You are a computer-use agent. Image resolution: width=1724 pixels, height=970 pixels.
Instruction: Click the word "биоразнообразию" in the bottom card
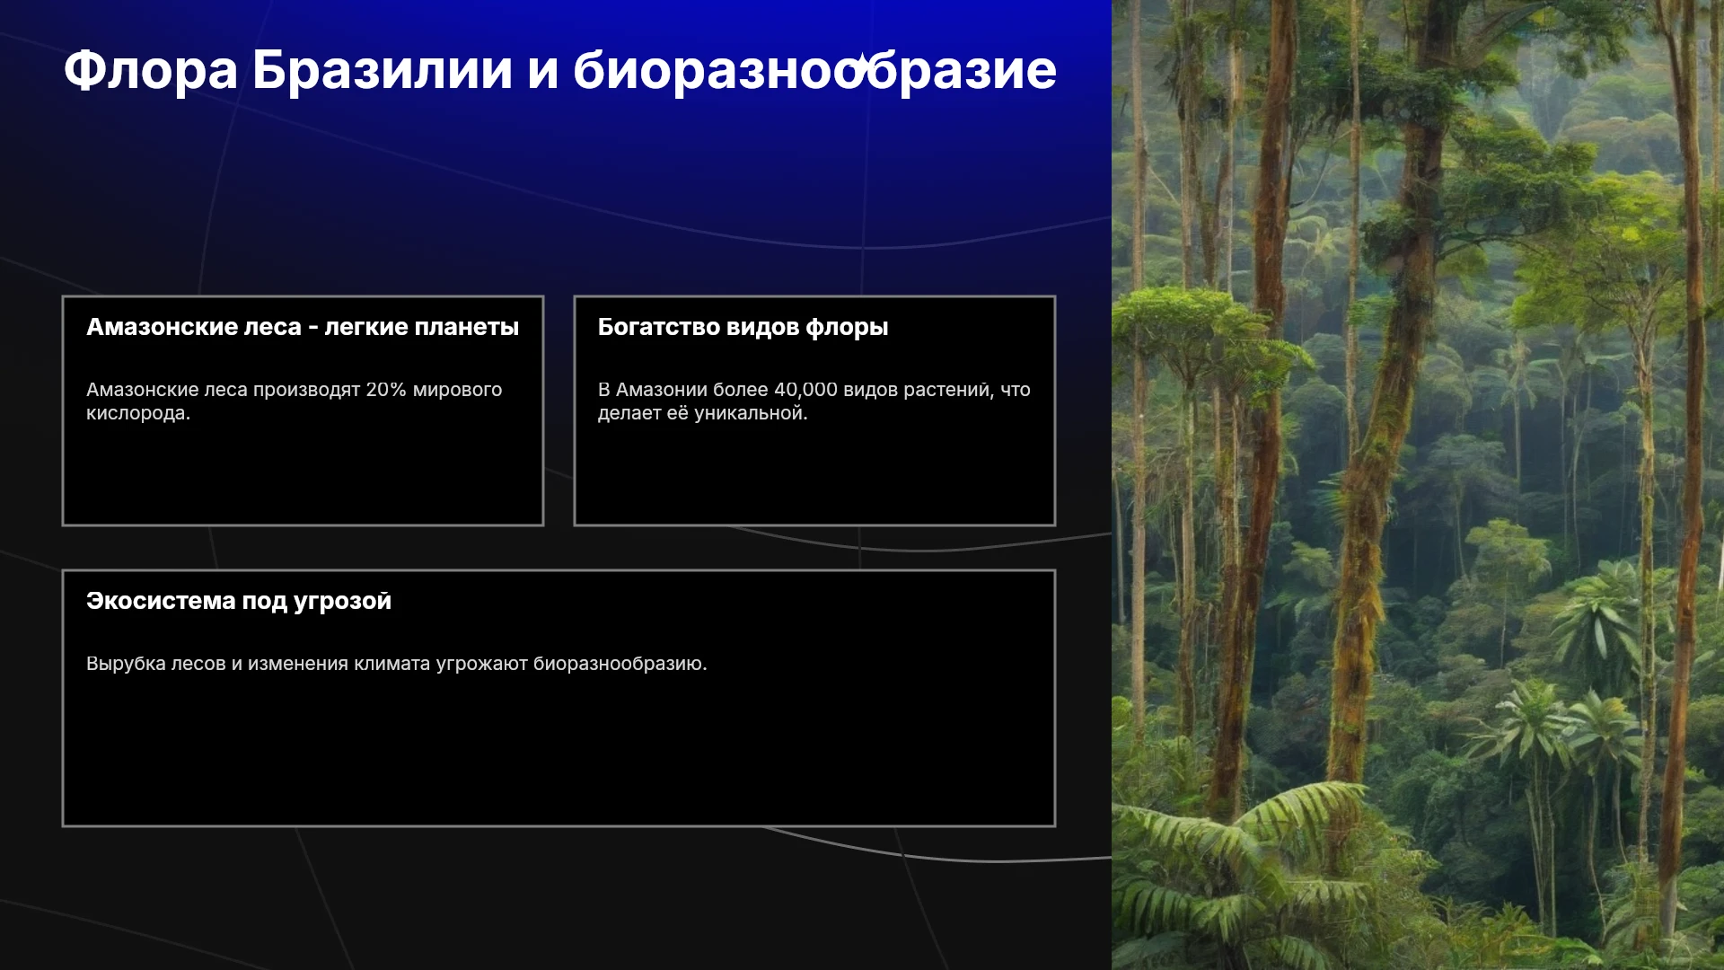pyautogui.click(x=620, y=664)
